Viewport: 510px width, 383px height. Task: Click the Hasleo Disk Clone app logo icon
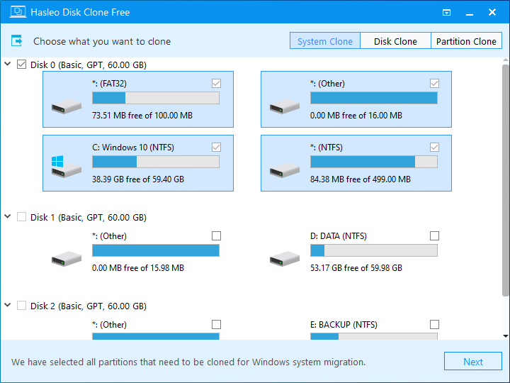click(18, 12)
